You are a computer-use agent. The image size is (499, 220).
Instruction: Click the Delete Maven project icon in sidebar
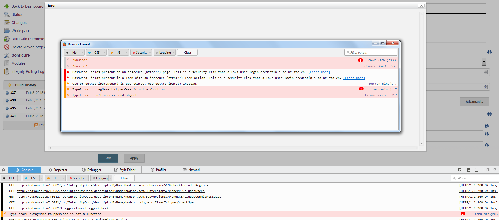(7, 47)
